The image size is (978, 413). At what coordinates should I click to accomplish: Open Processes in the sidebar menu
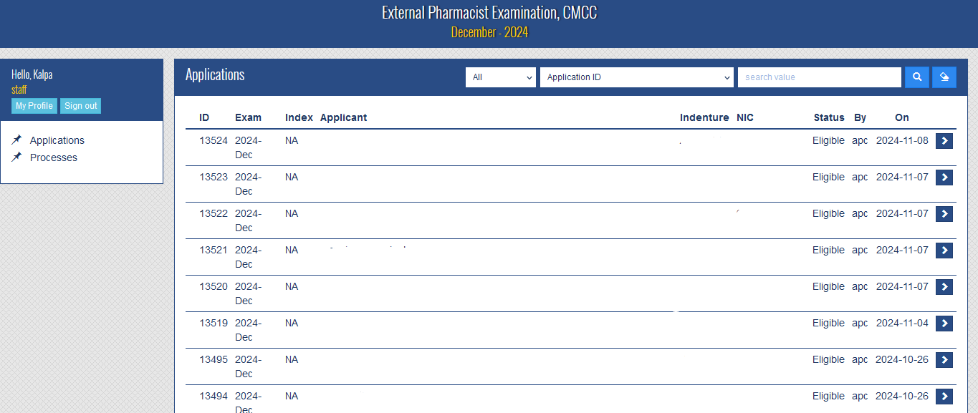[x=54, y=157]
